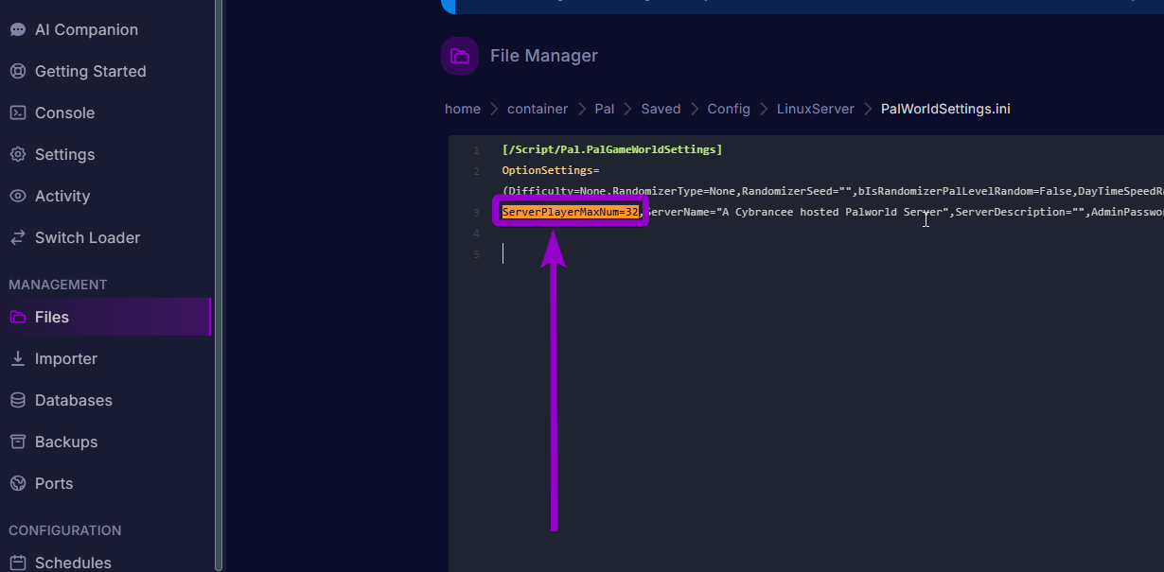
Task: Navigate to the home breadcrumb
Action: pyautogui.click(x=463, y=109)
